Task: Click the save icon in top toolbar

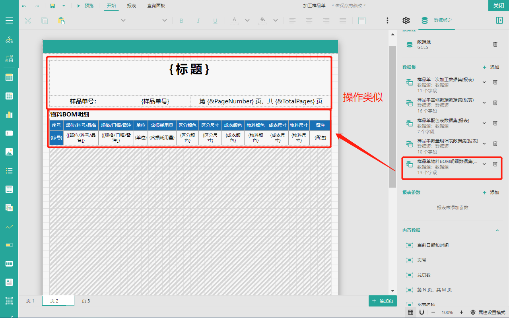Action: click(52, 6)
